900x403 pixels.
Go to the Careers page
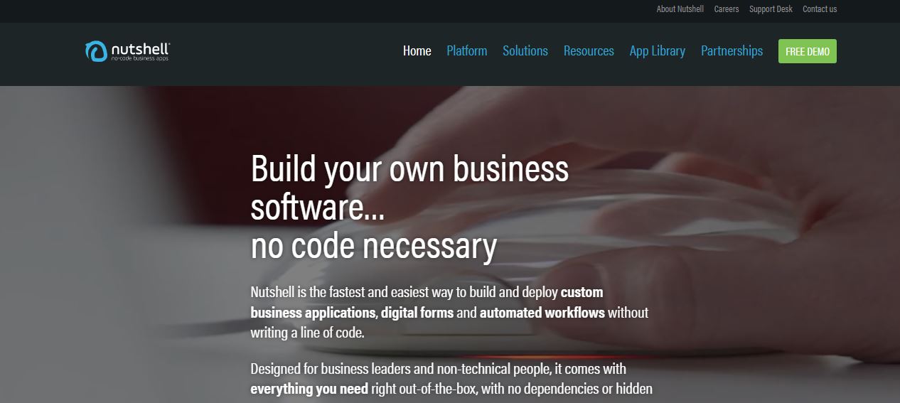(x=727, y=9)
